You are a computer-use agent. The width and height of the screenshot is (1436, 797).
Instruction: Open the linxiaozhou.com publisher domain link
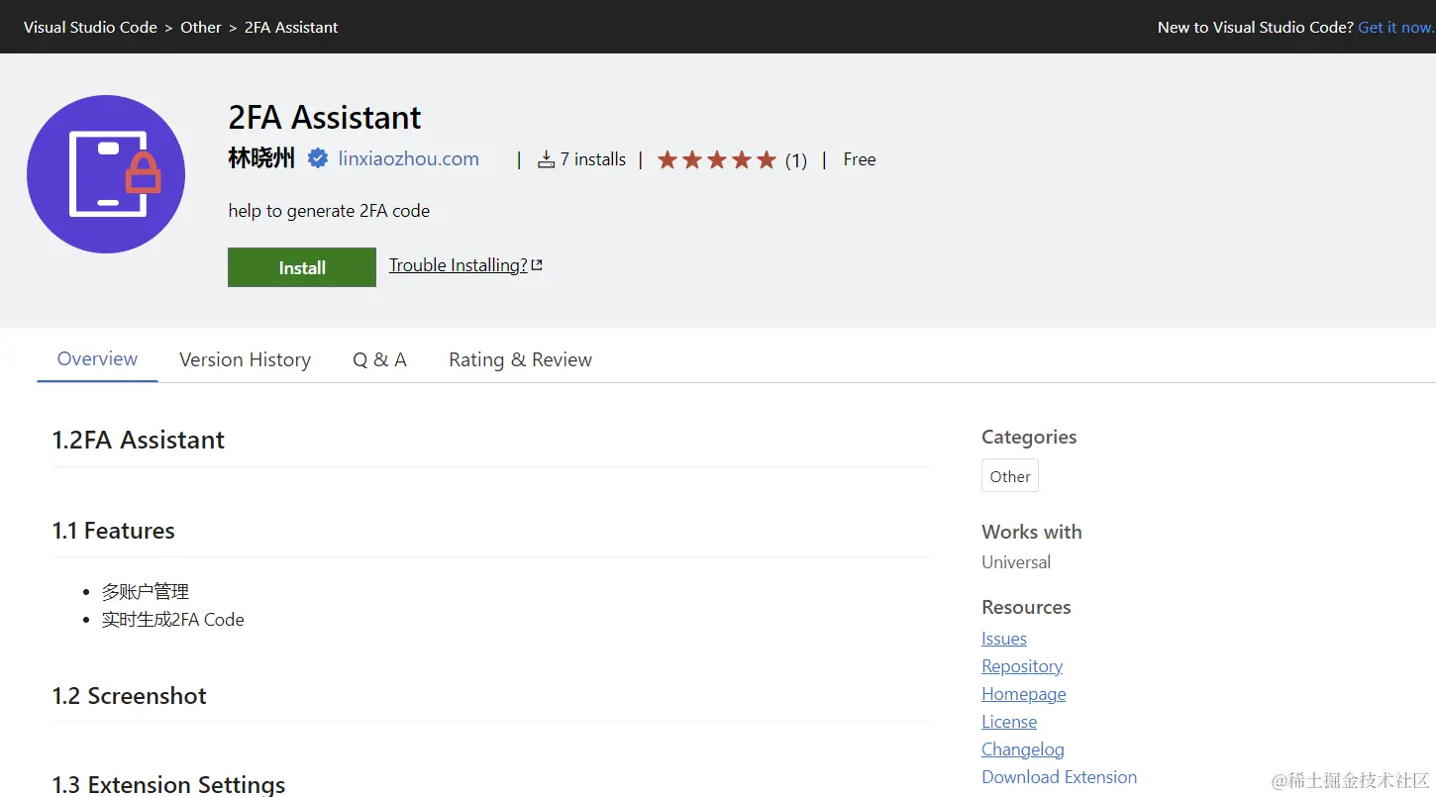[408, 158]
